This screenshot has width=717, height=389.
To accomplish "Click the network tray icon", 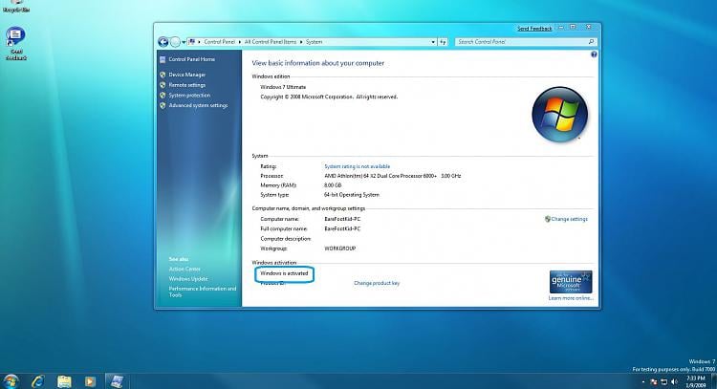I will [664, 381].
